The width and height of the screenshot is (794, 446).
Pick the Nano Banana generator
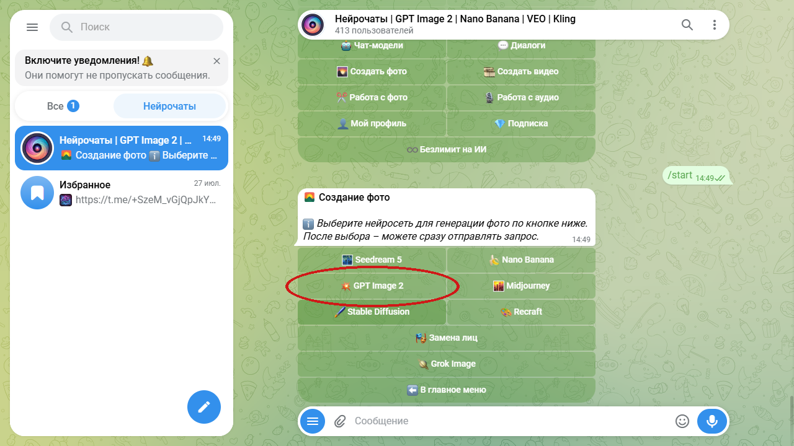521,260
